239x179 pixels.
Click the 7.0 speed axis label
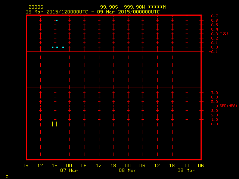214,93
